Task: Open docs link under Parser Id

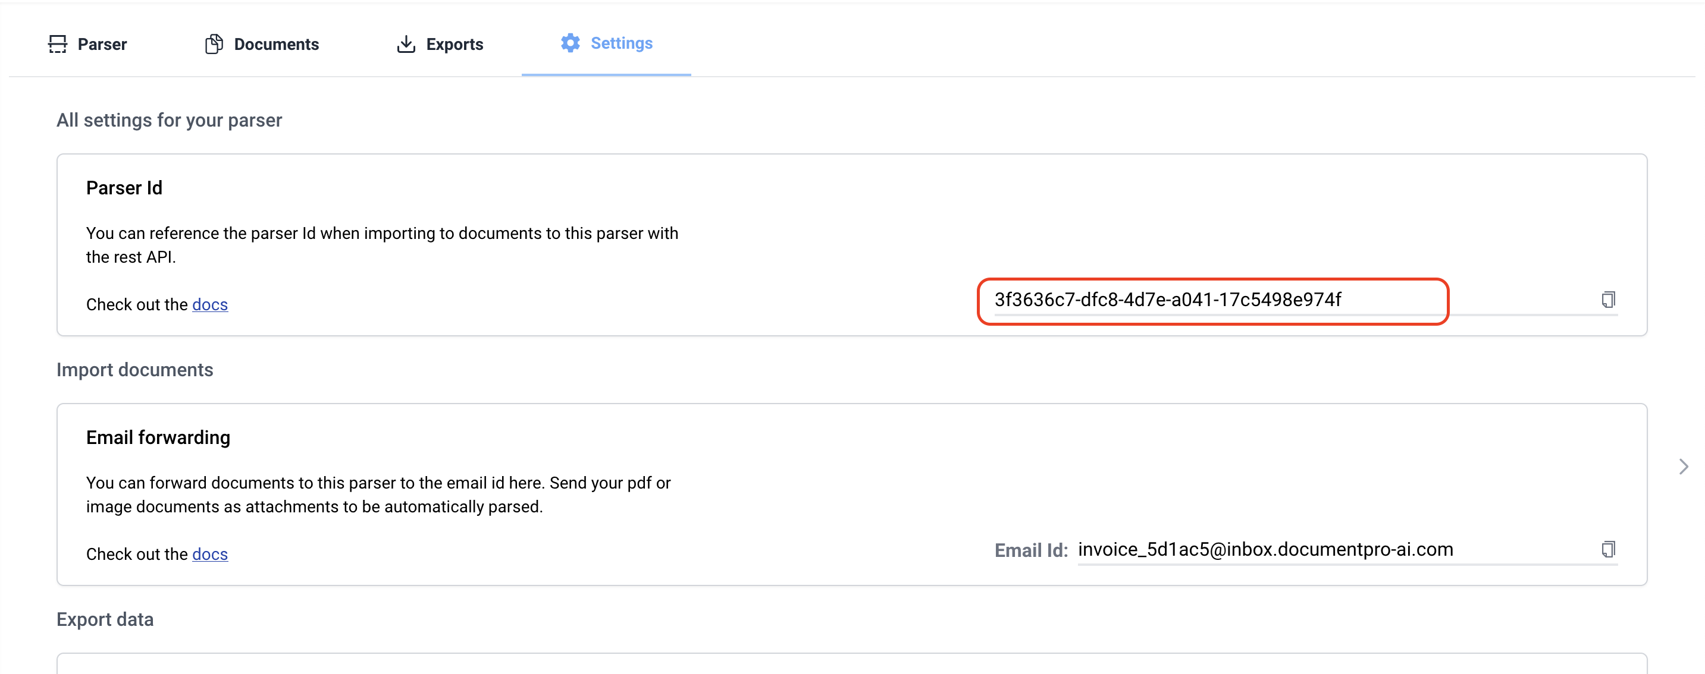Action: (210, 304)
